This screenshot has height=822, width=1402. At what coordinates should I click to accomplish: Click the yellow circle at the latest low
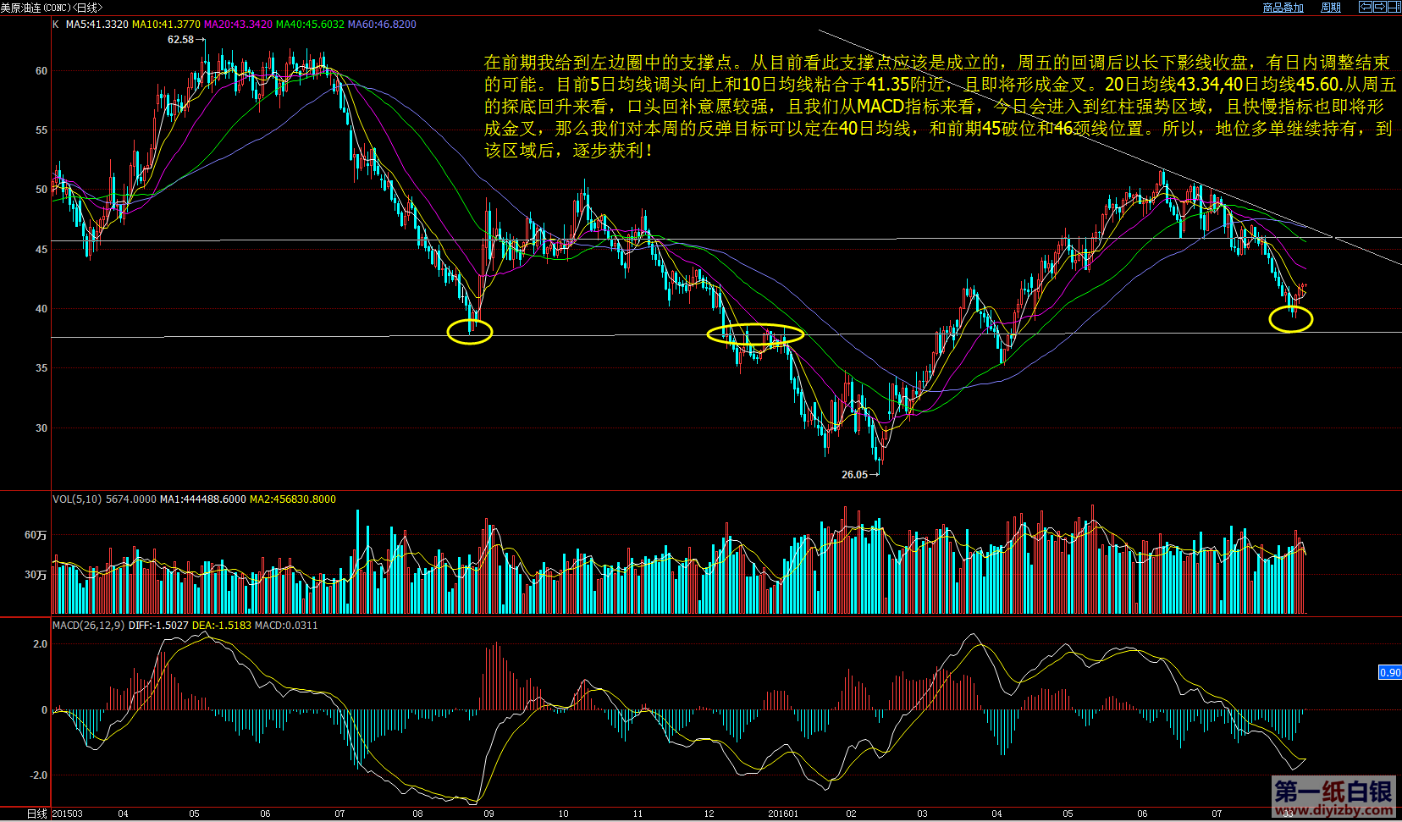pos(1290,319)
